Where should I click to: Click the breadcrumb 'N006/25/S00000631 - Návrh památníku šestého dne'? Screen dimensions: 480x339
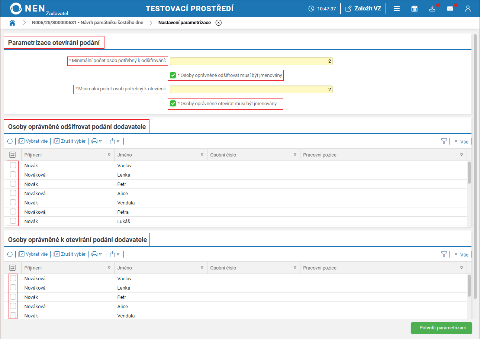87,23
